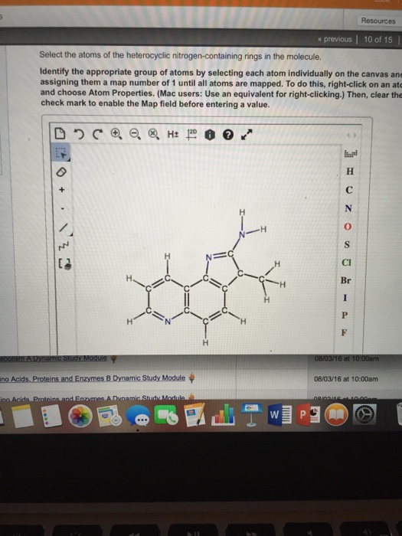
Task: Open Microsoft Word from the dock
Action: coord(279,415)
